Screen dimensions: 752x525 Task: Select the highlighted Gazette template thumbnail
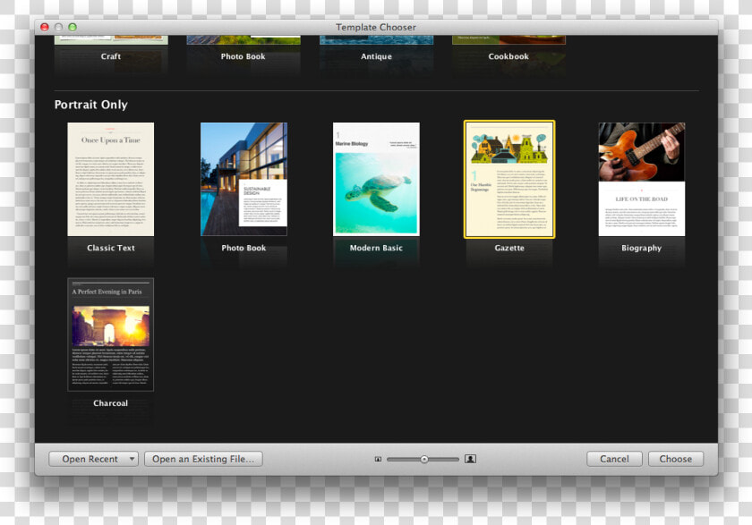click(x=509, y=179)
